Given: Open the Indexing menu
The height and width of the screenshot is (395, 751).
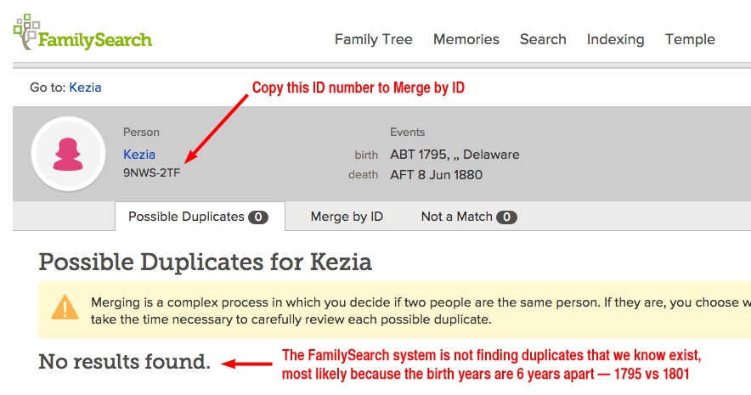Looking at the screenshot, I should tap(615, 39).
